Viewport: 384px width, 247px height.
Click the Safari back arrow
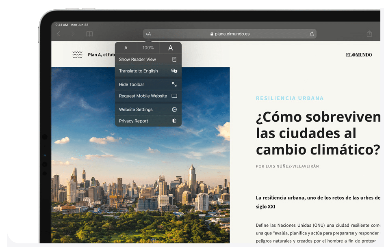pyautogui.click(x=59, y=34)
